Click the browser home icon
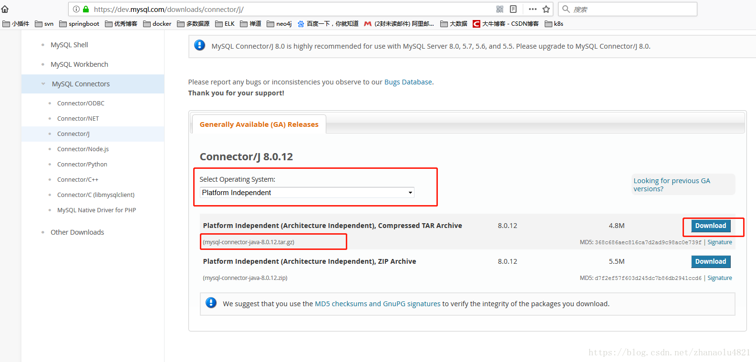Screen dimensions: 756x362 click(x=5, y=9)
